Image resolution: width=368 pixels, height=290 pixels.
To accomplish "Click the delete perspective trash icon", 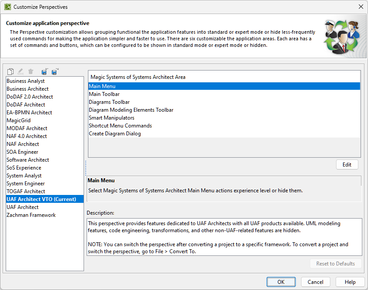I will [31, 71].
